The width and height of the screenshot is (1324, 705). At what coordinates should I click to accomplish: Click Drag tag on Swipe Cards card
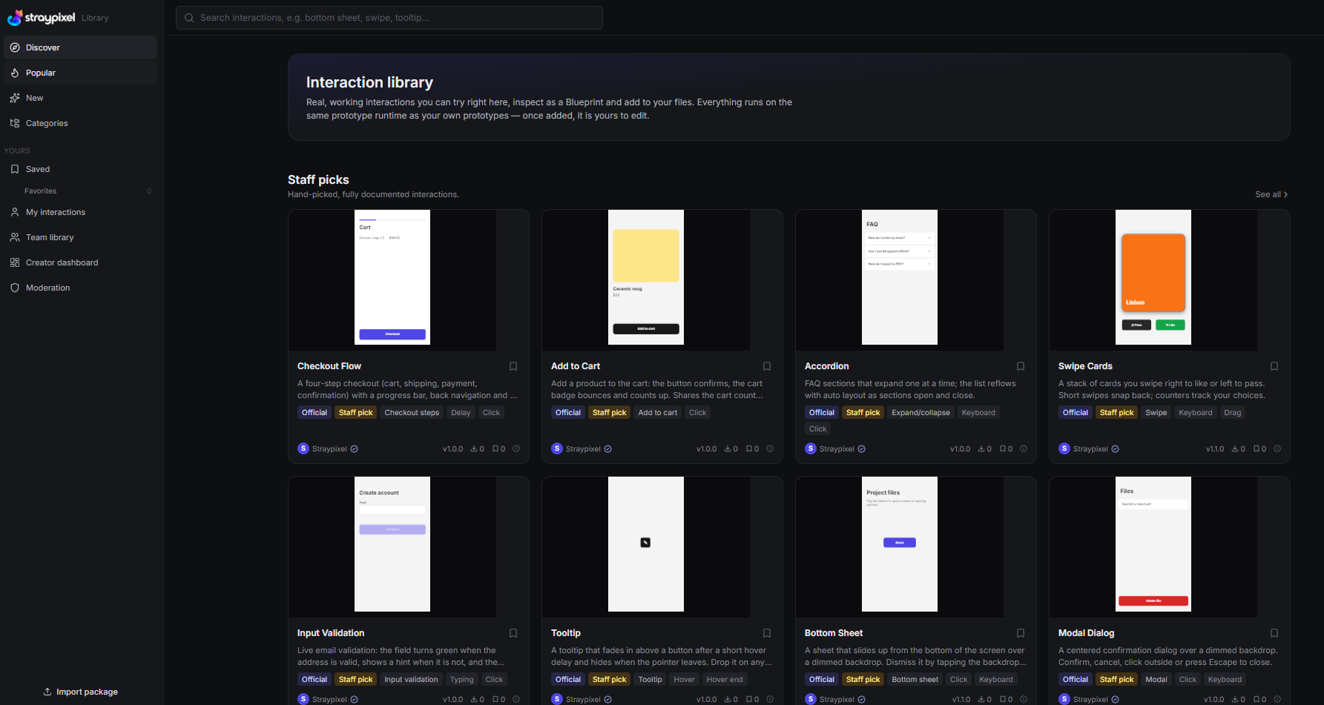[x=1233, y=413]
